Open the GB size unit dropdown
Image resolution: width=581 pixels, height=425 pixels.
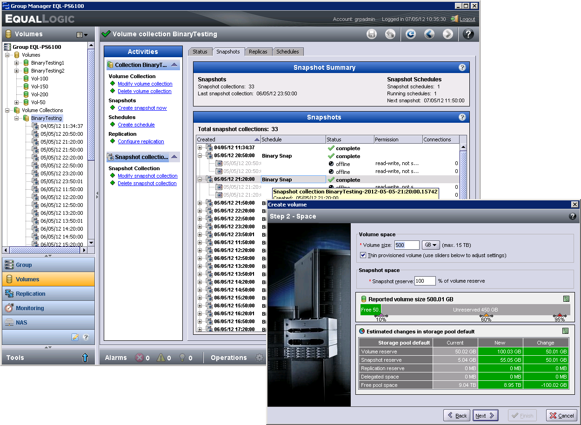[x=431, y=245]
